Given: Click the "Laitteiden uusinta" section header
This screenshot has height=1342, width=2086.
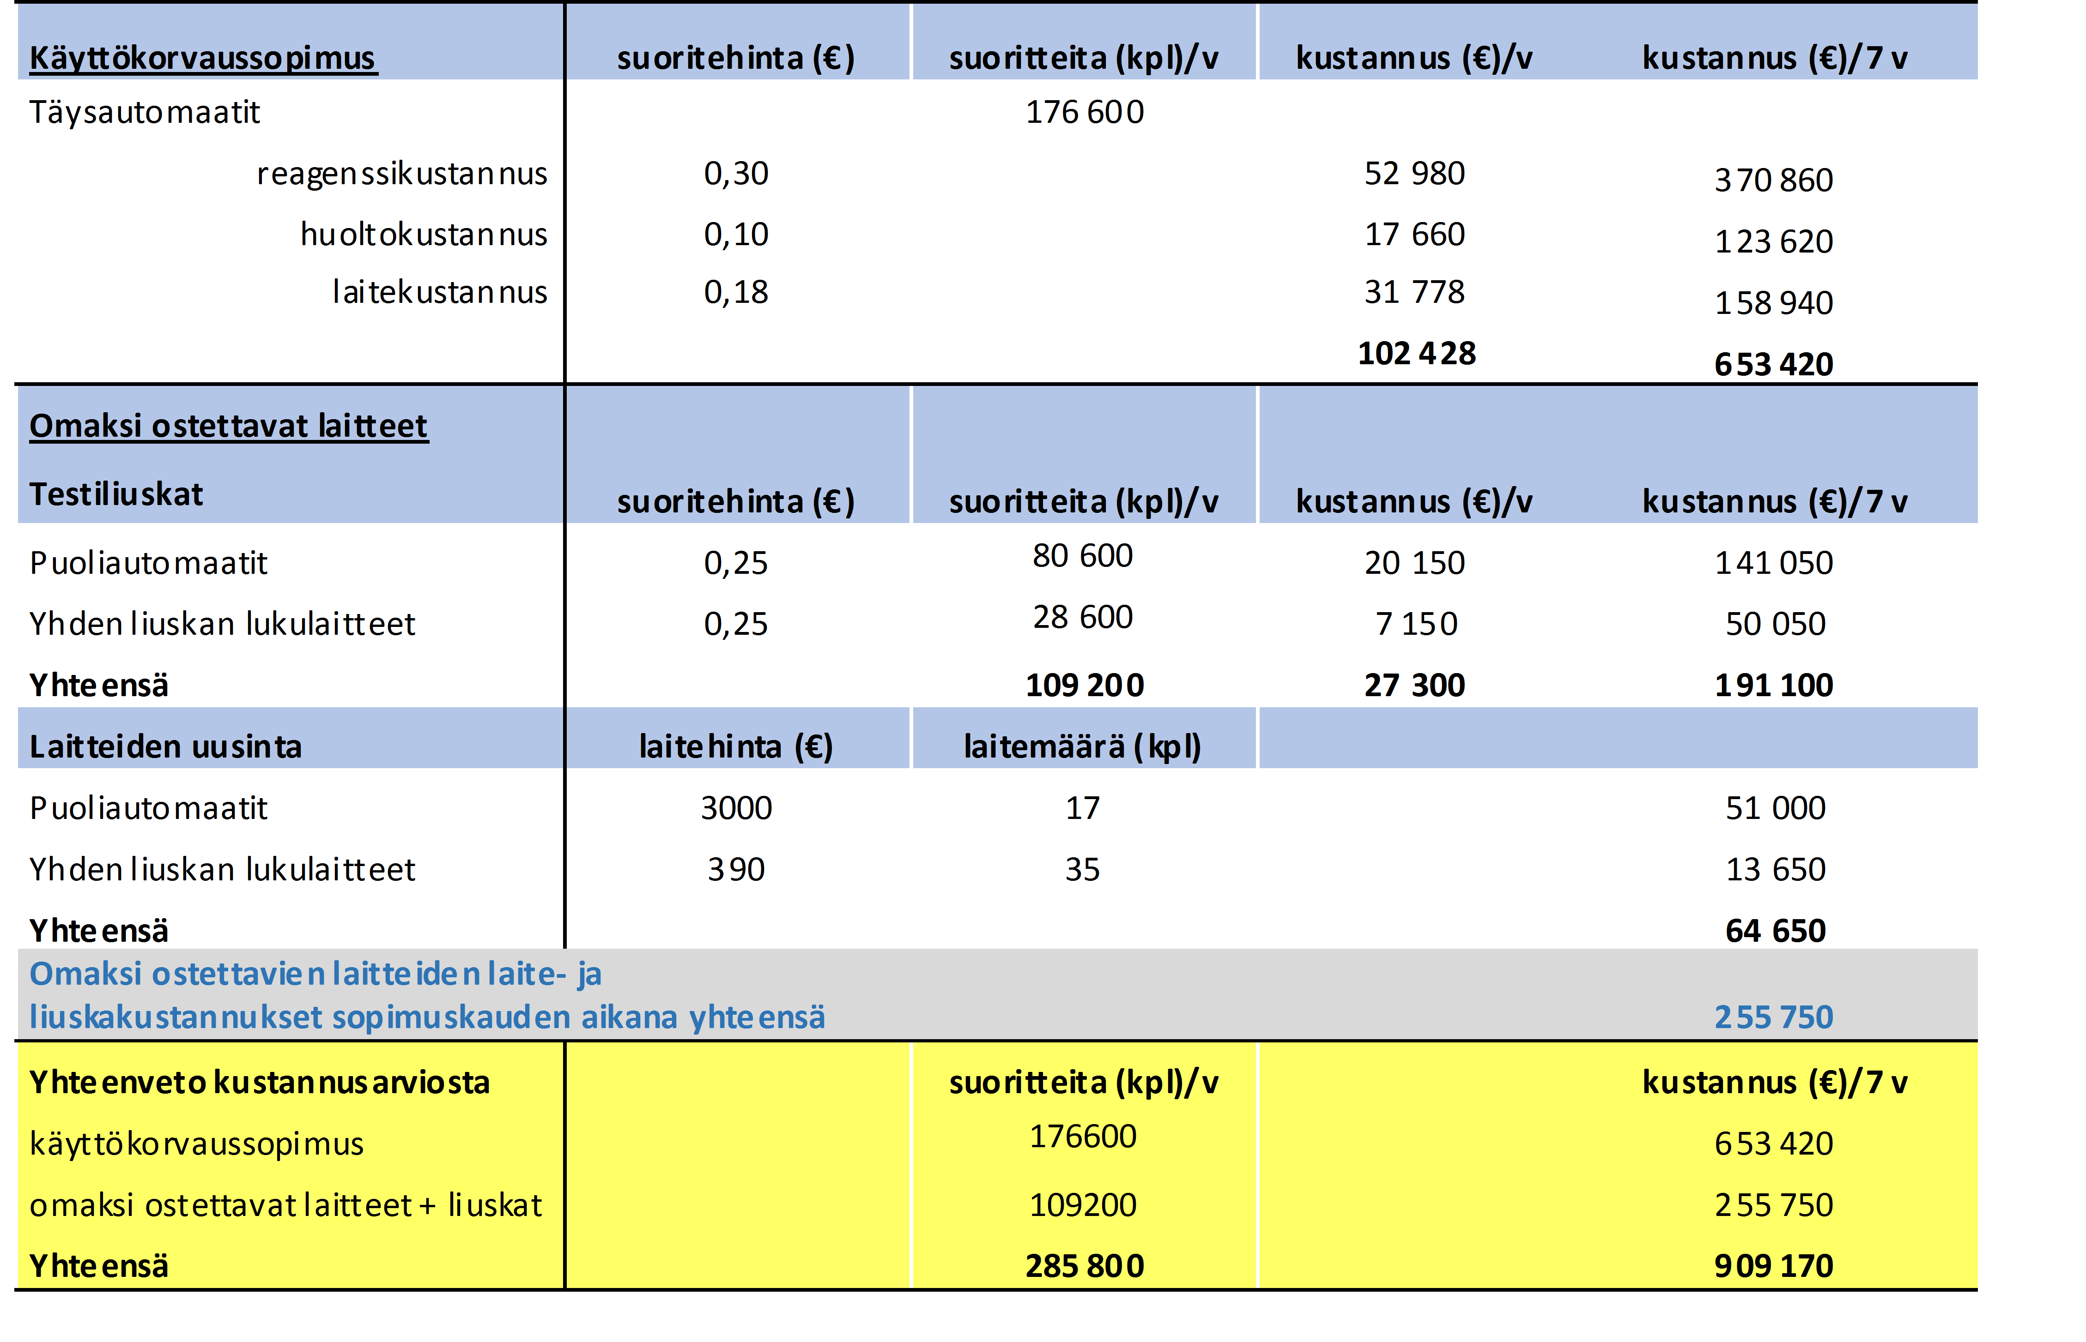Looking at the screenshot, I should 166,747.
